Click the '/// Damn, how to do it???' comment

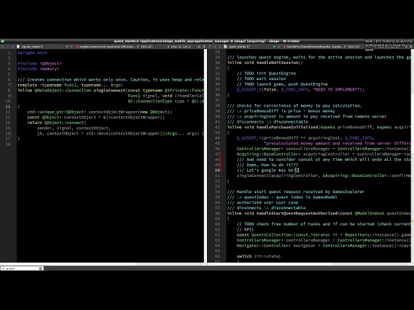coord(267,165)
